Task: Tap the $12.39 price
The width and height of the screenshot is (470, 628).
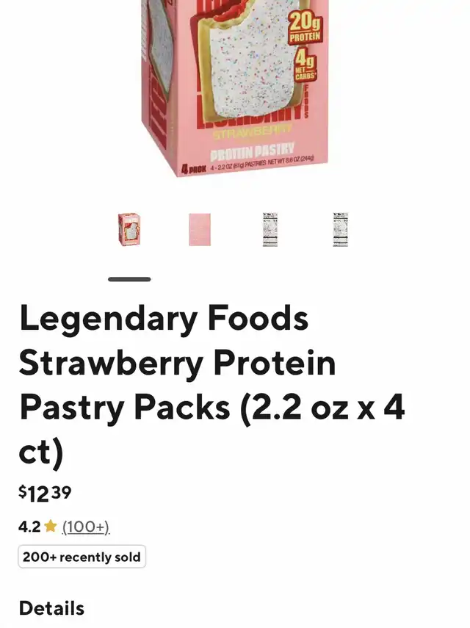Action: pos(45,494)
